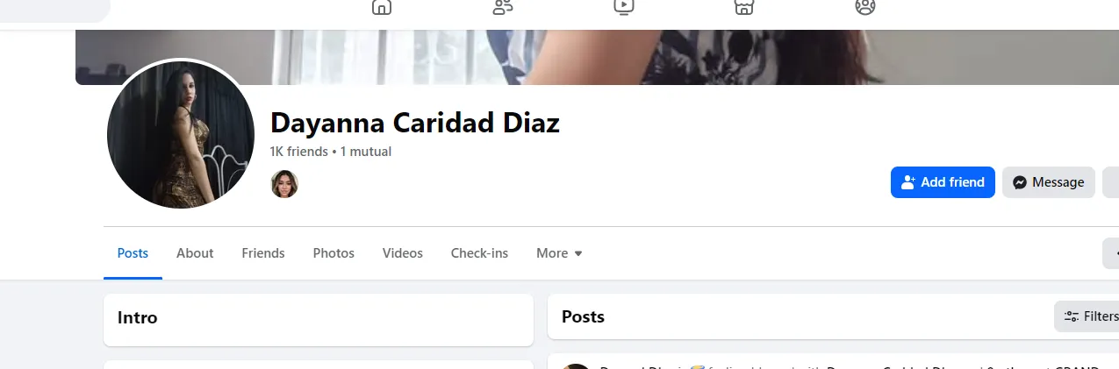Image resolution: width=1119 pixels, height=369 pixels.
Task: Open Dayanna's round profile picture
Action: pyautogui.click(x=181, y=135)
